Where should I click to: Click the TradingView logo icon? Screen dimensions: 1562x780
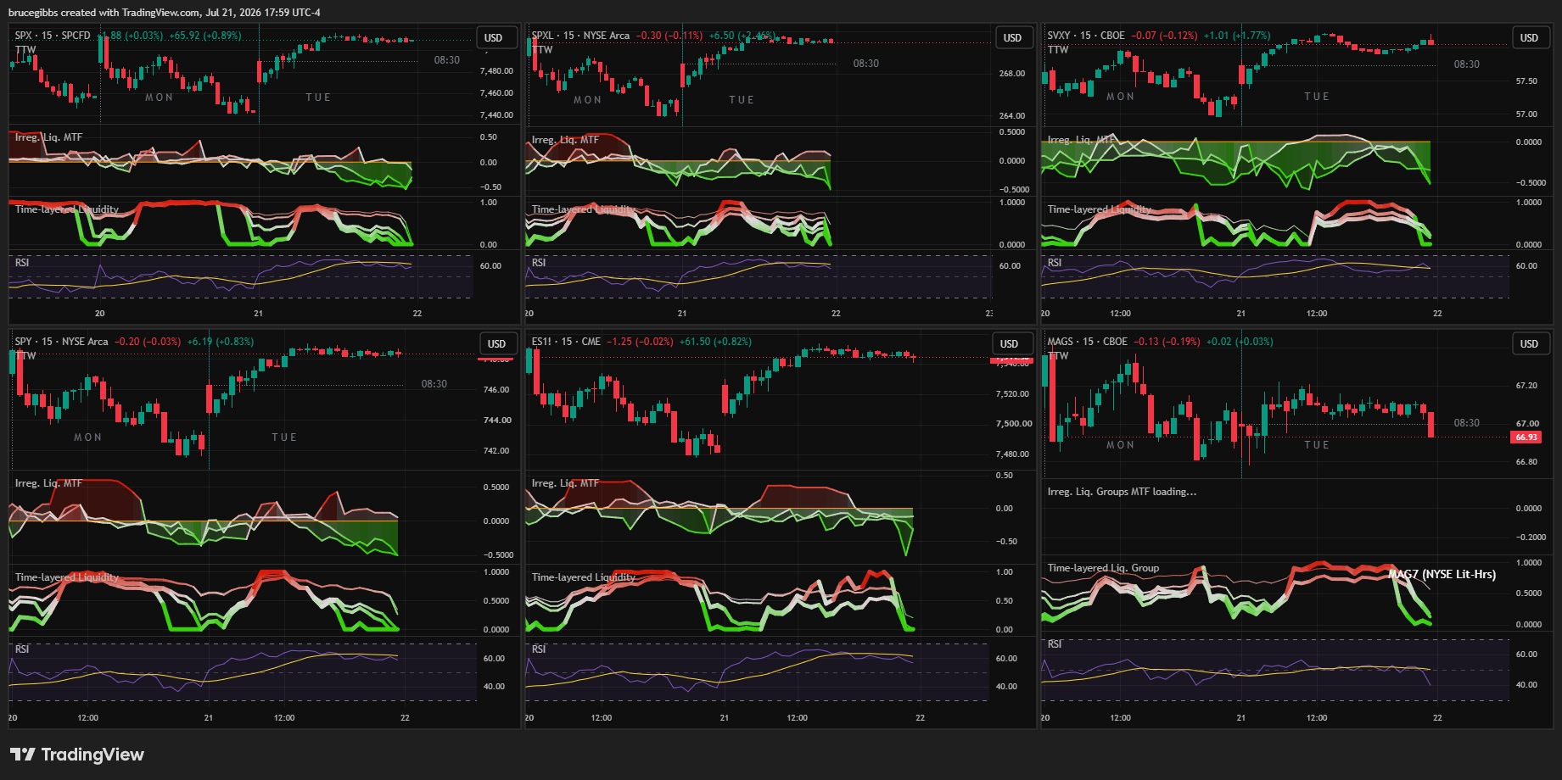[23, 755]
